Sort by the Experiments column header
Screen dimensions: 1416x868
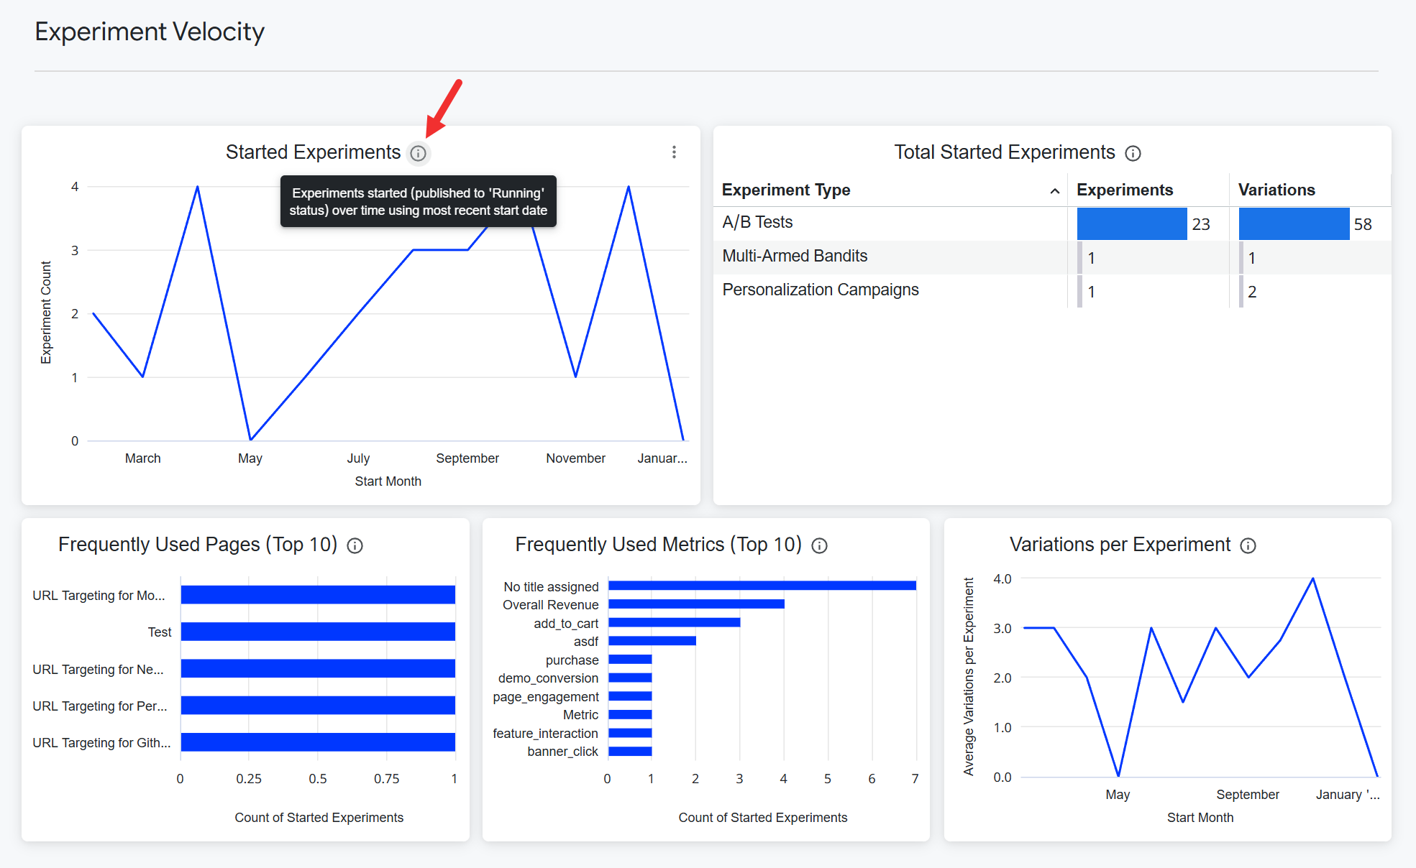point(1124,190)
